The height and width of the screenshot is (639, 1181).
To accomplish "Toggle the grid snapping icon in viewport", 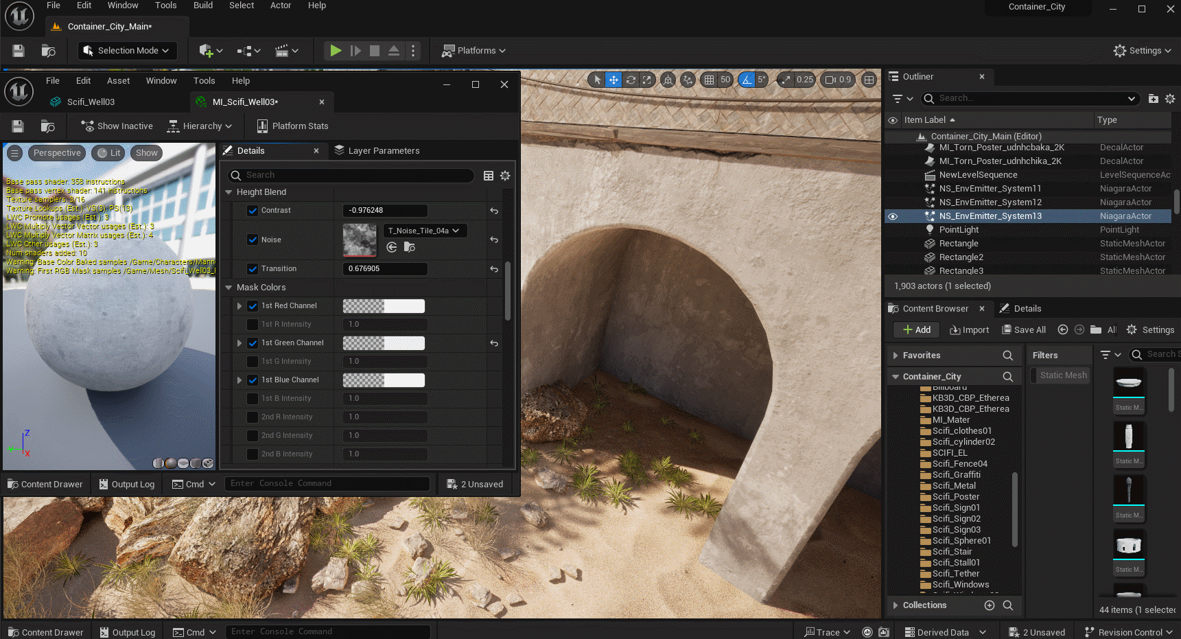I will (709, 80).
